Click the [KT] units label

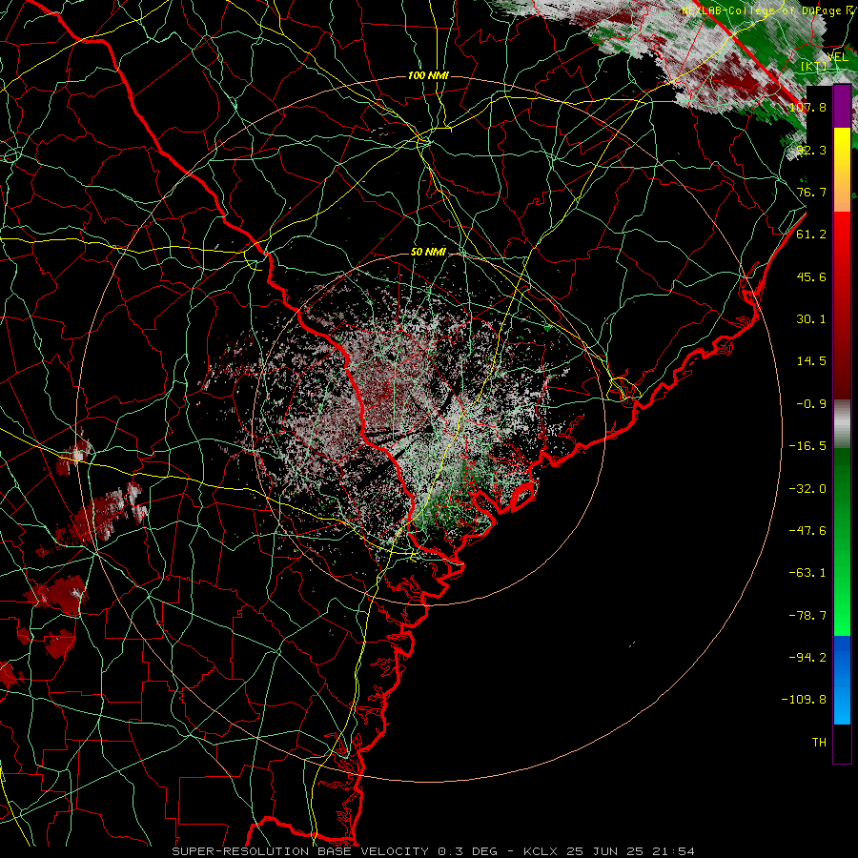tap(814, 66)
